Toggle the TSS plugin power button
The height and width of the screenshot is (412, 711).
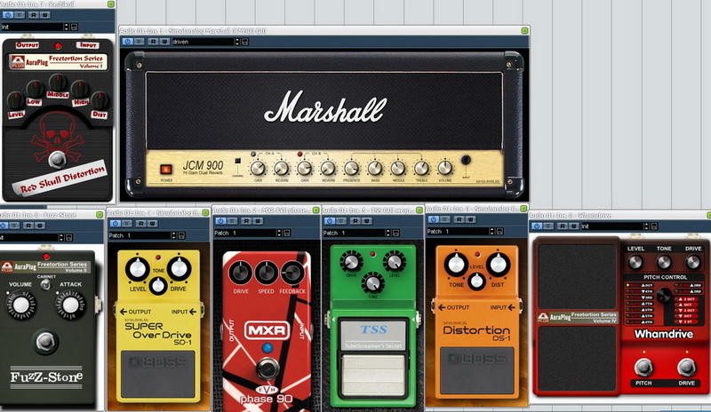coord(330,221)
